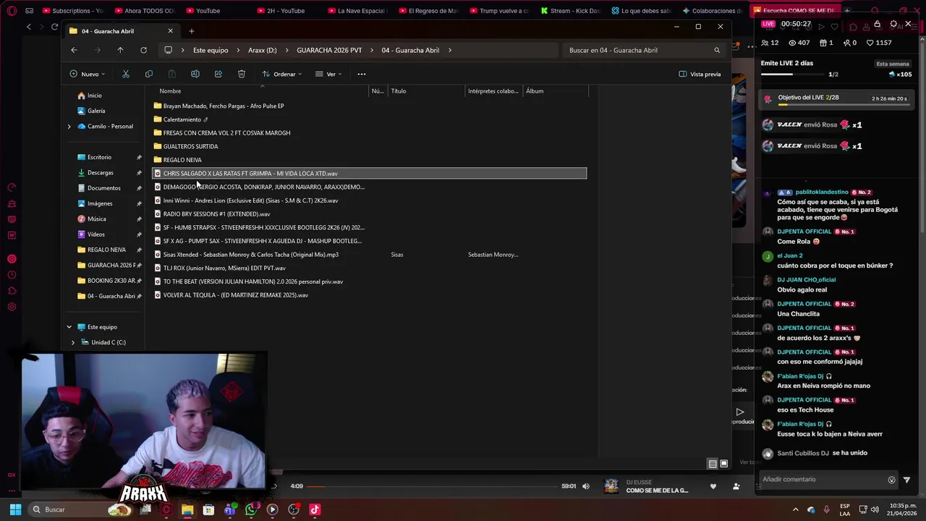
Task: Toggle the Vista previa preview pane
Action: coord(700,74)
